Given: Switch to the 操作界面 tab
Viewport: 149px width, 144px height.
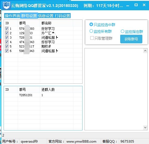Looking at the screenshot, I should (x=12, y=16).
